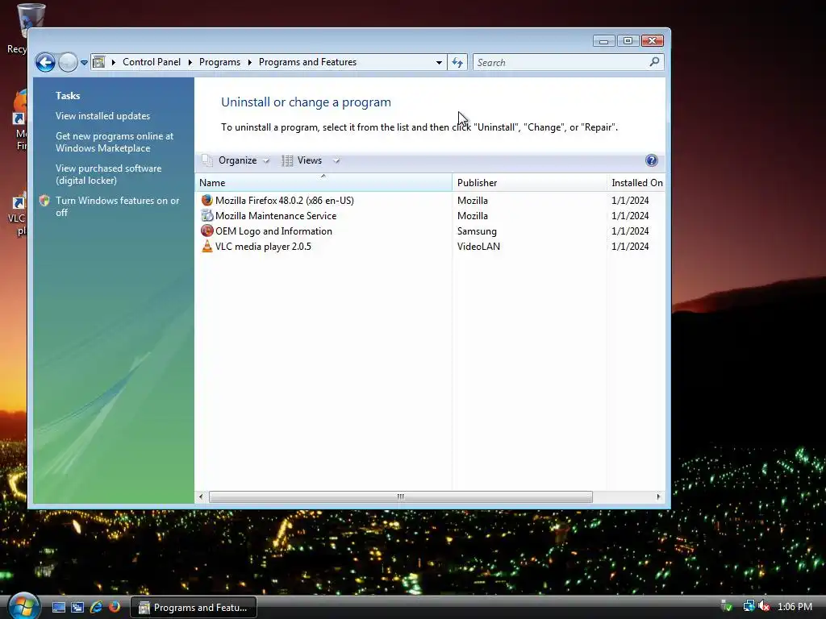Sort by Installed On column header
This screenshot has width=826, height=619.
point(636,183)
